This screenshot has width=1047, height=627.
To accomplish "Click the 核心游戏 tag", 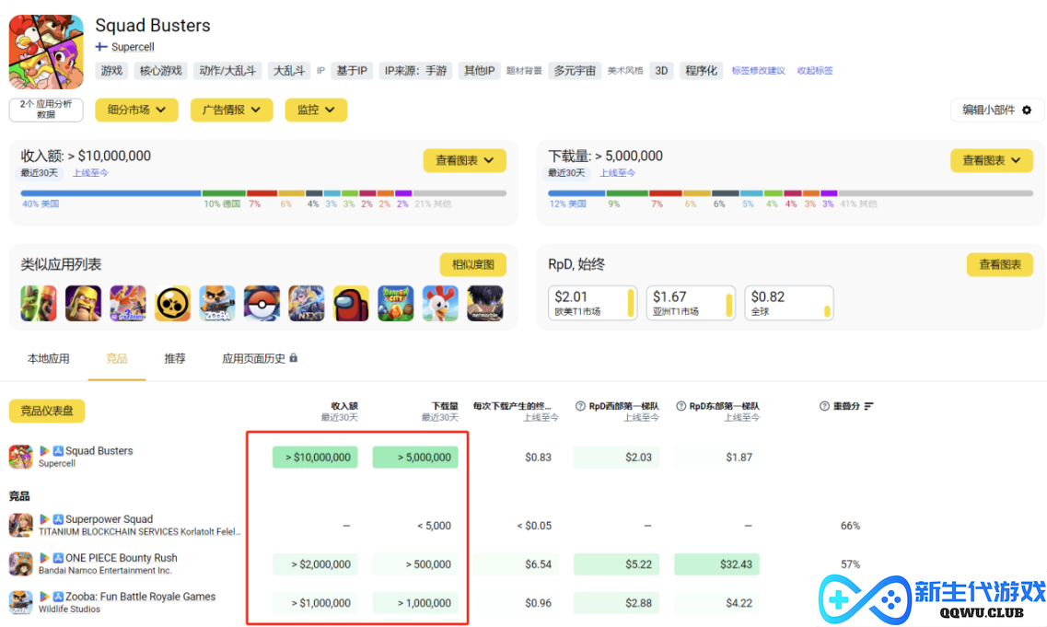I will coord(161,71).
